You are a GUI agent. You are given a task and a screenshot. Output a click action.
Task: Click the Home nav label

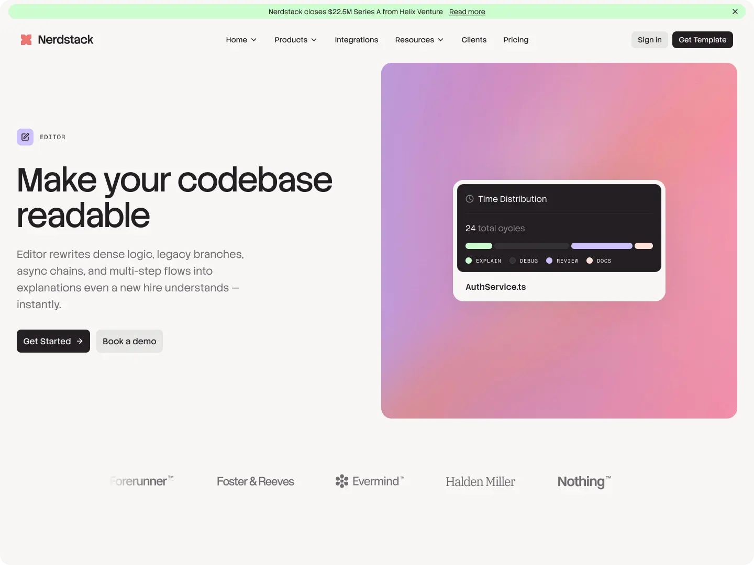[x=237, y=40]
